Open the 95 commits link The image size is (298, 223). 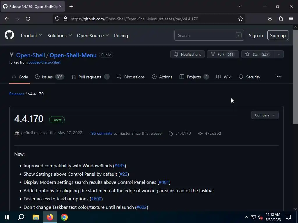(102, 133)
